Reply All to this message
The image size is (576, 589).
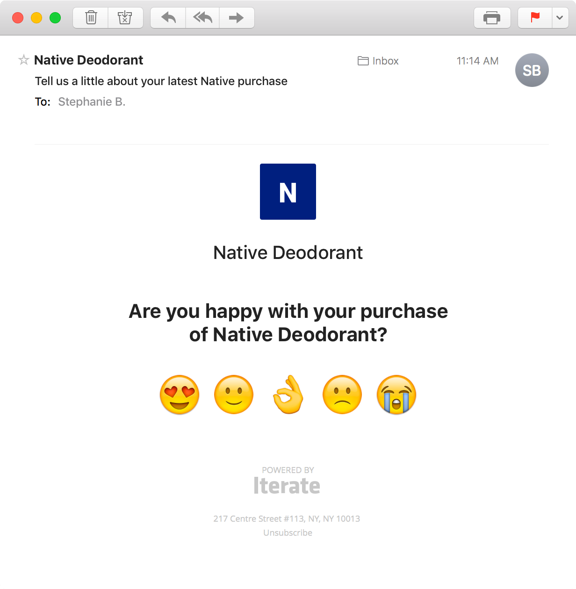(202, 18)
